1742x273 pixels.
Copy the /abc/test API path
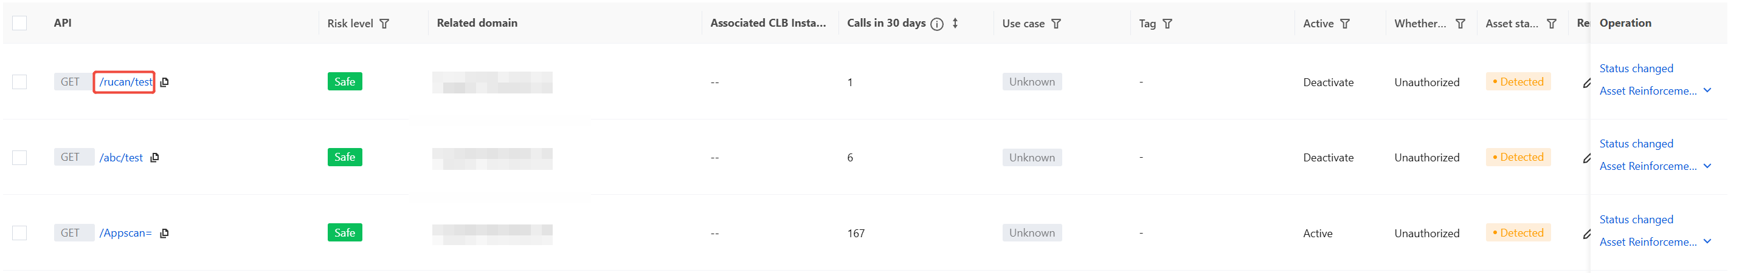coord(155,158)
